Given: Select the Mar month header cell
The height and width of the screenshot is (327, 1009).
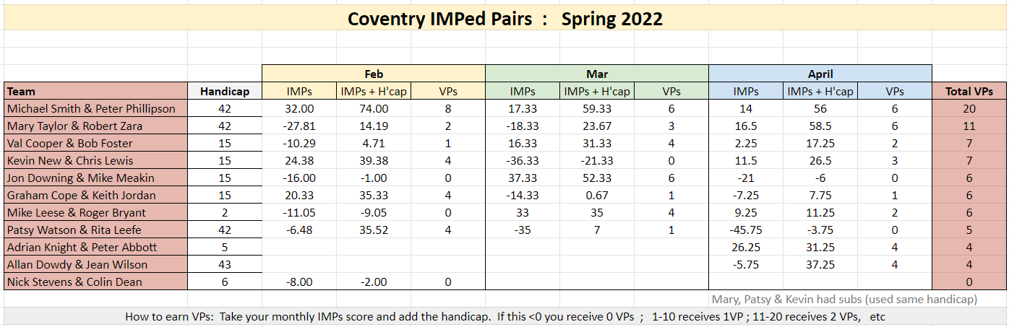Looking at the screenshot, I should tap(596, 74).
